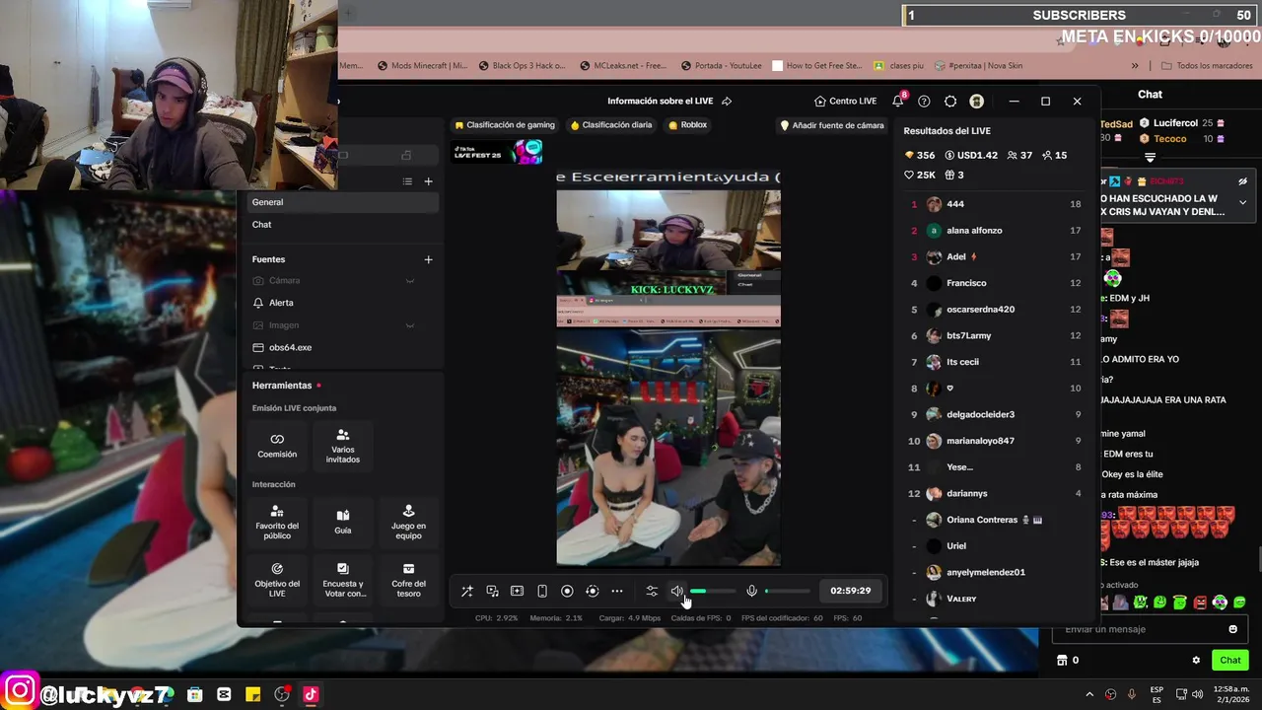This screenshot has height=710, width=1262.
Task: Add a new source in Fuentes
Action: 428,259
